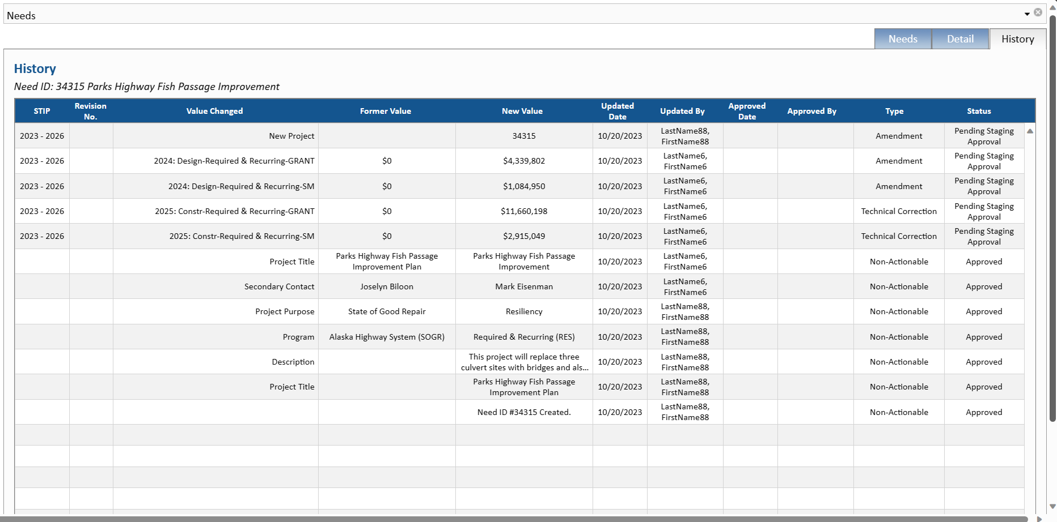Select the History tab
Viewport: 1057px width, 522px height.
point(1017,39)
